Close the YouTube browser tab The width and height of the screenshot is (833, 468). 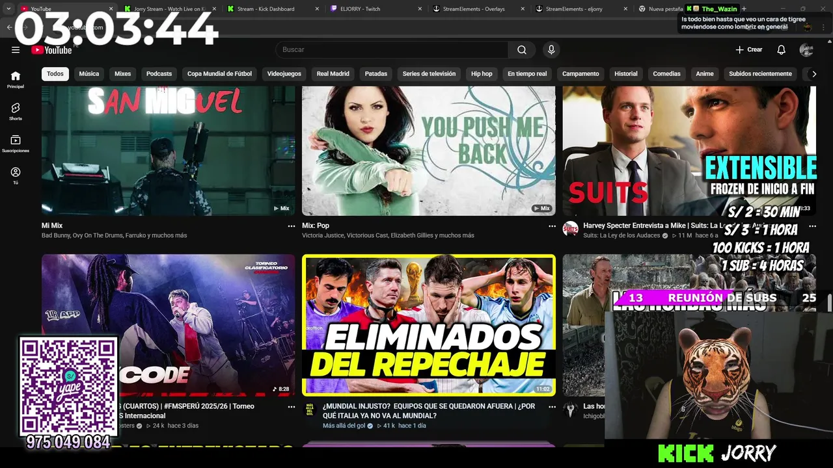[x=111, y=9]
